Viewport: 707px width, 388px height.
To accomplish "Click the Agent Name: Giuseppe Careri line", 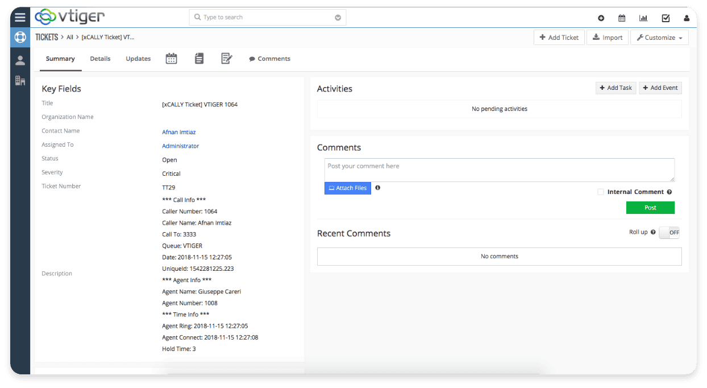I will point(202,292).
